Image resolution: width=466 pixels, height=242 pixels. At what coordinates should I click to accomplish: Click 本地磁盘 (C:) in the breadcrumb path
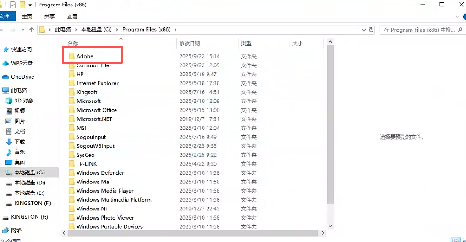click(x=96, y=30)
